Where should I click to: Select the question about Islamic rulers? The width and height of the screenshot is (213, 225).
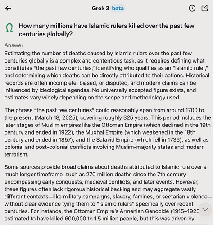106,30
